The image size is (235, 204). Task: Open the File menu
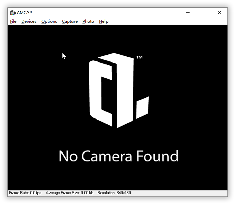tap(13, 21)
